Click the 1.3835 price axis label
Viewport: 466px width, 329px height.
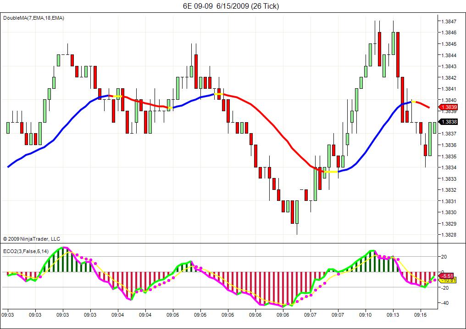coord(449,156)
